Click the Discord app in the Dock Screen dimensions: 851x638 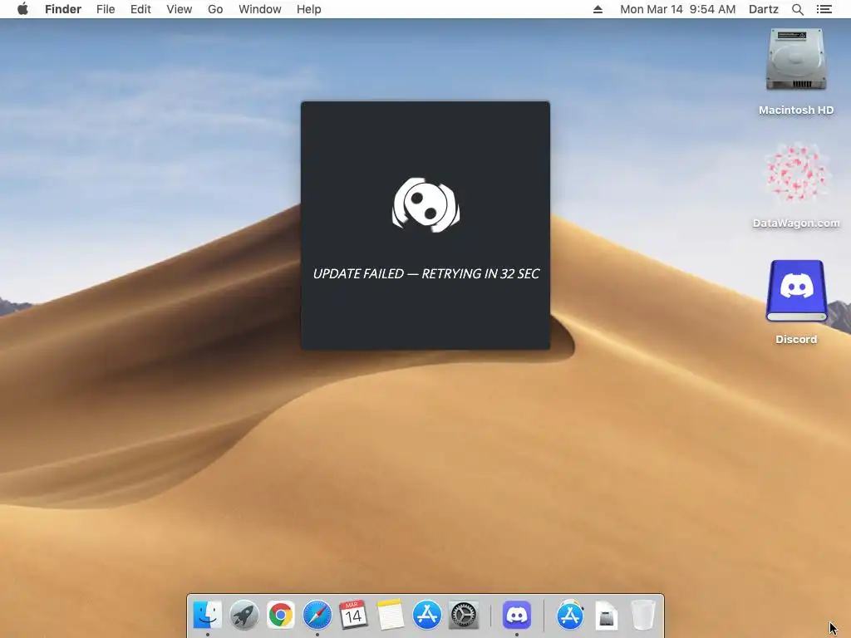click(x=517, y=615)
